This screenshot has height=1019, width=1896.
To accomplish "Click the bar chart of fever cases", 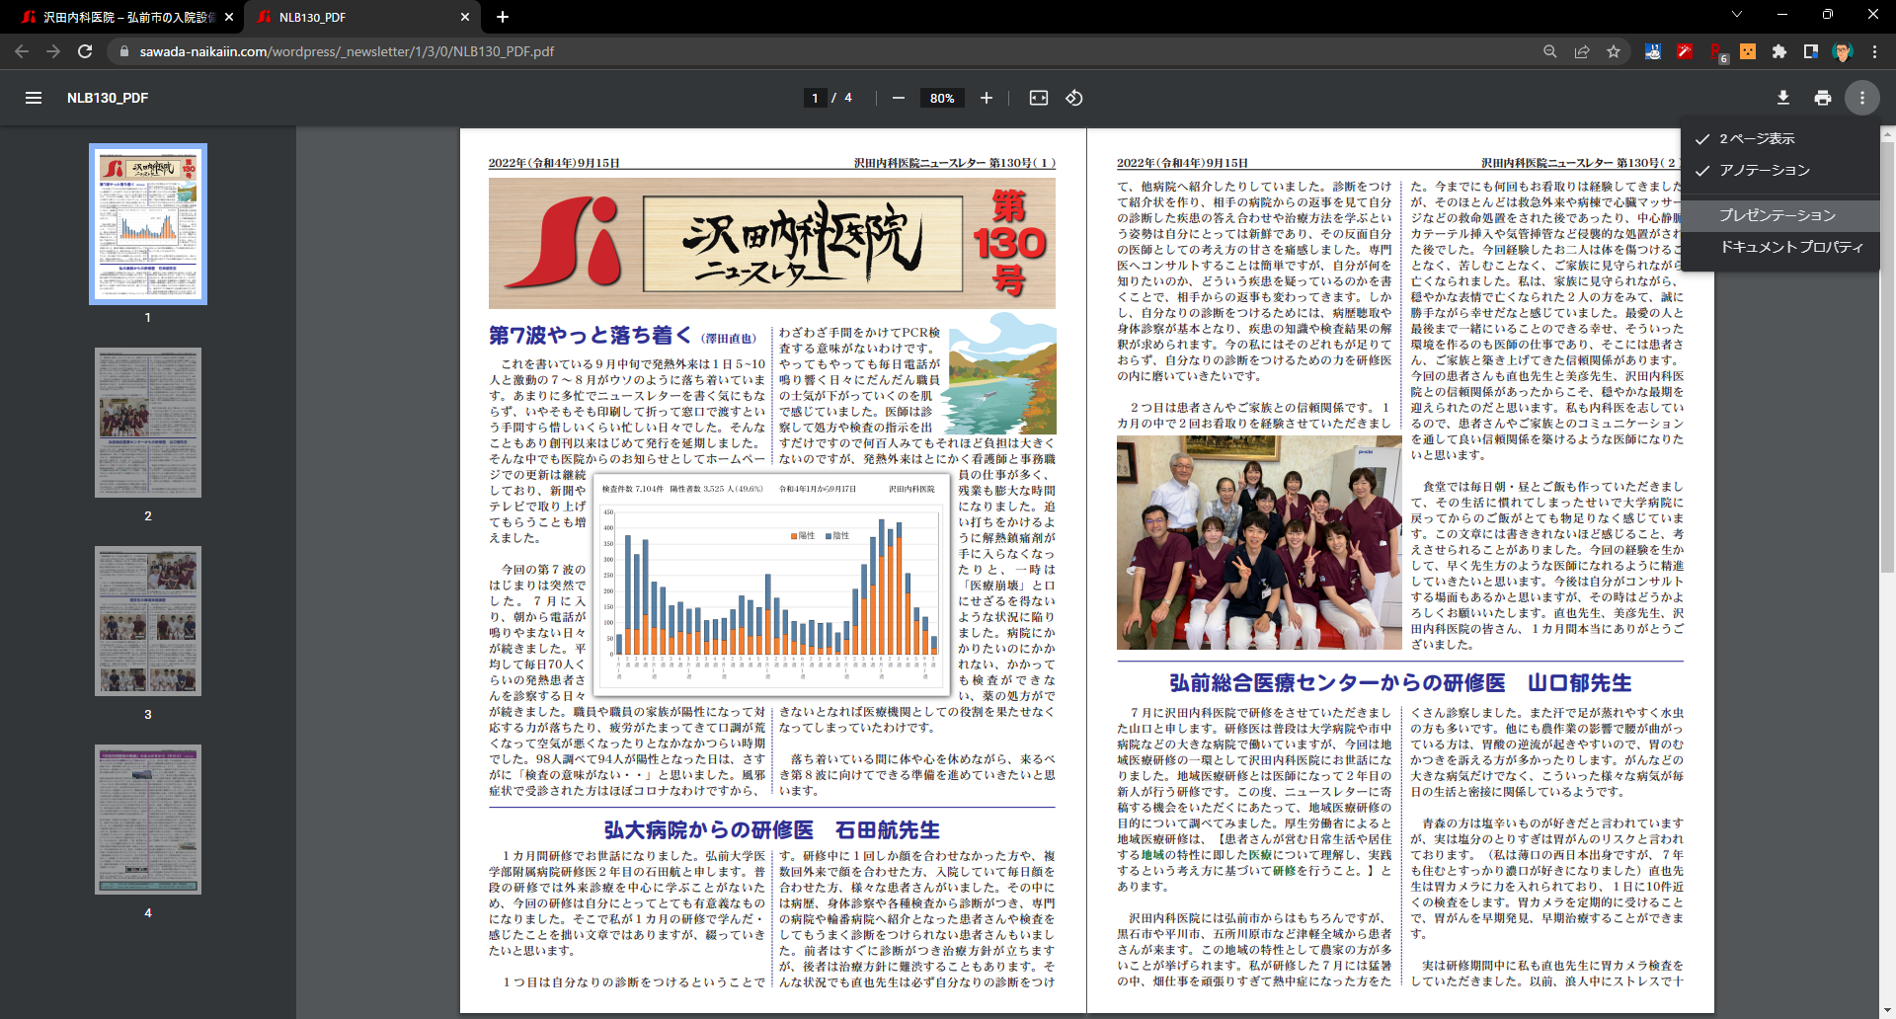I will 770,587.
